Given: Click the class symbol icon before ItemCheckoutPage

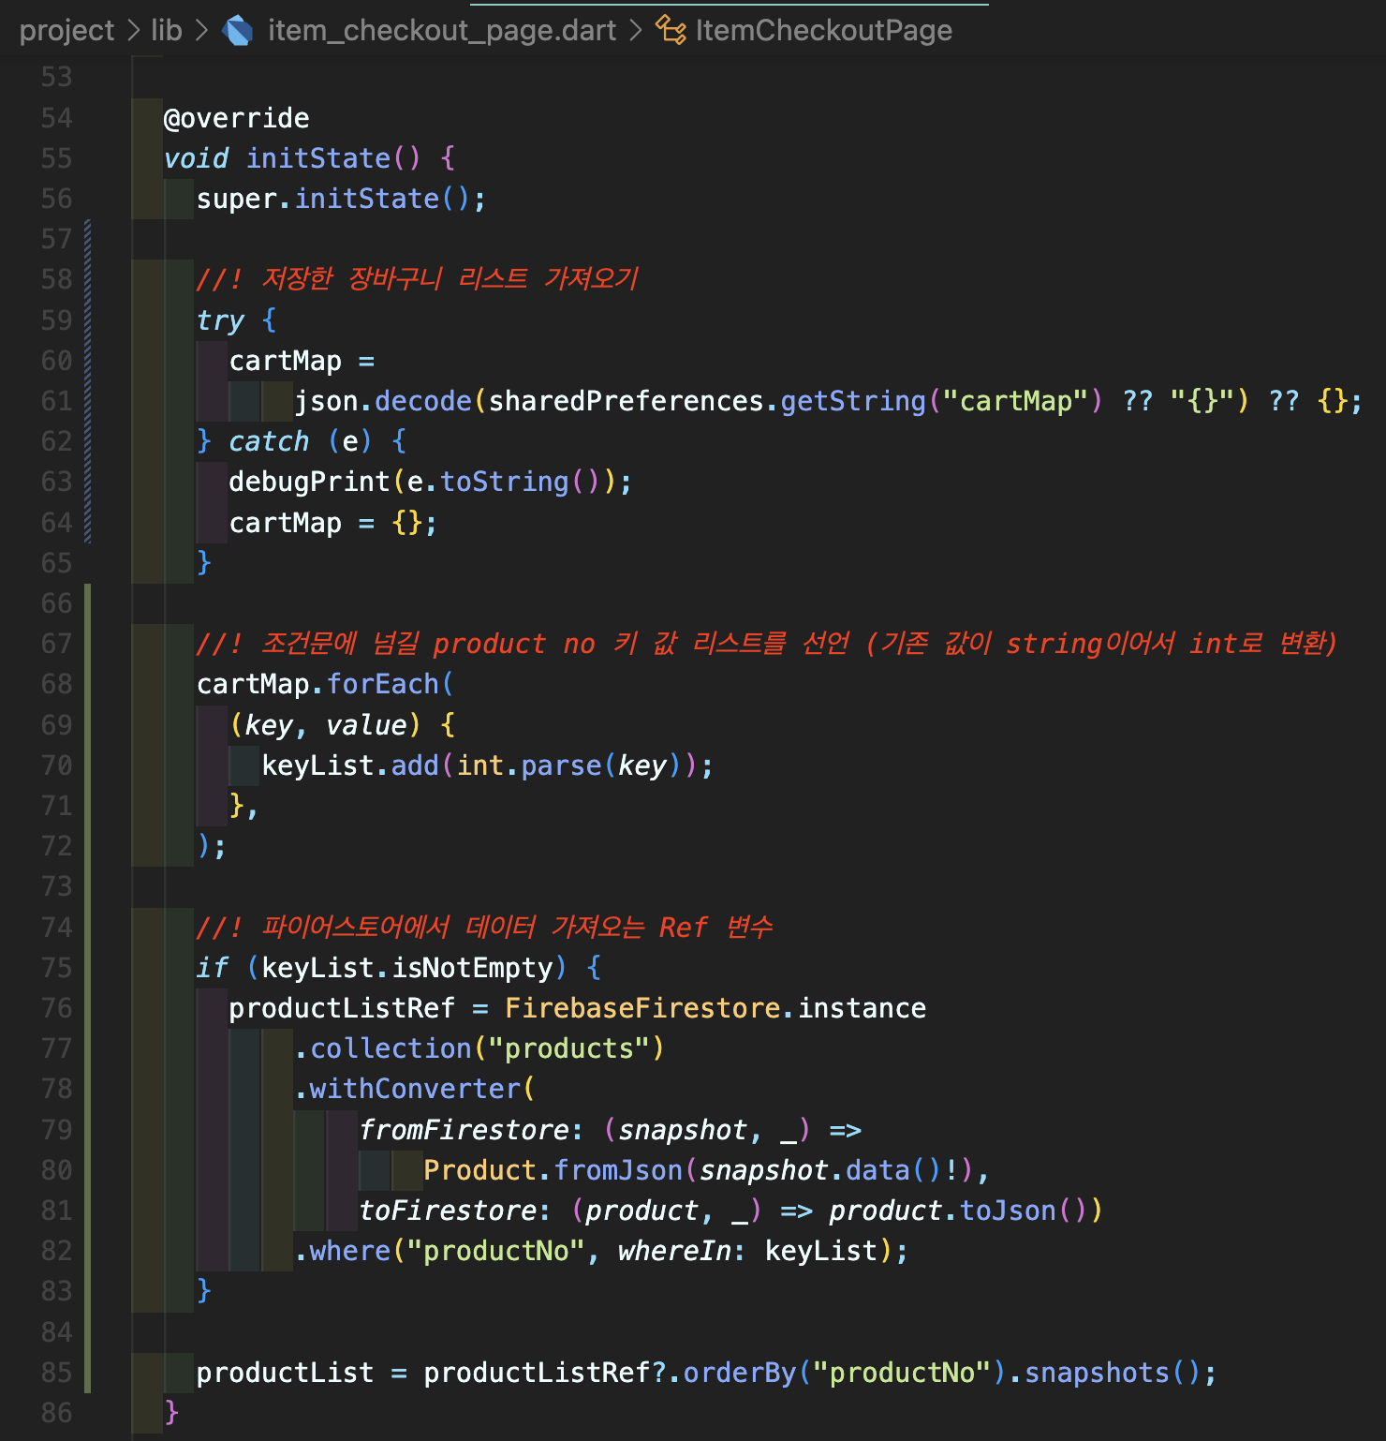Looking at the screenshot, I should coord(671,31).
